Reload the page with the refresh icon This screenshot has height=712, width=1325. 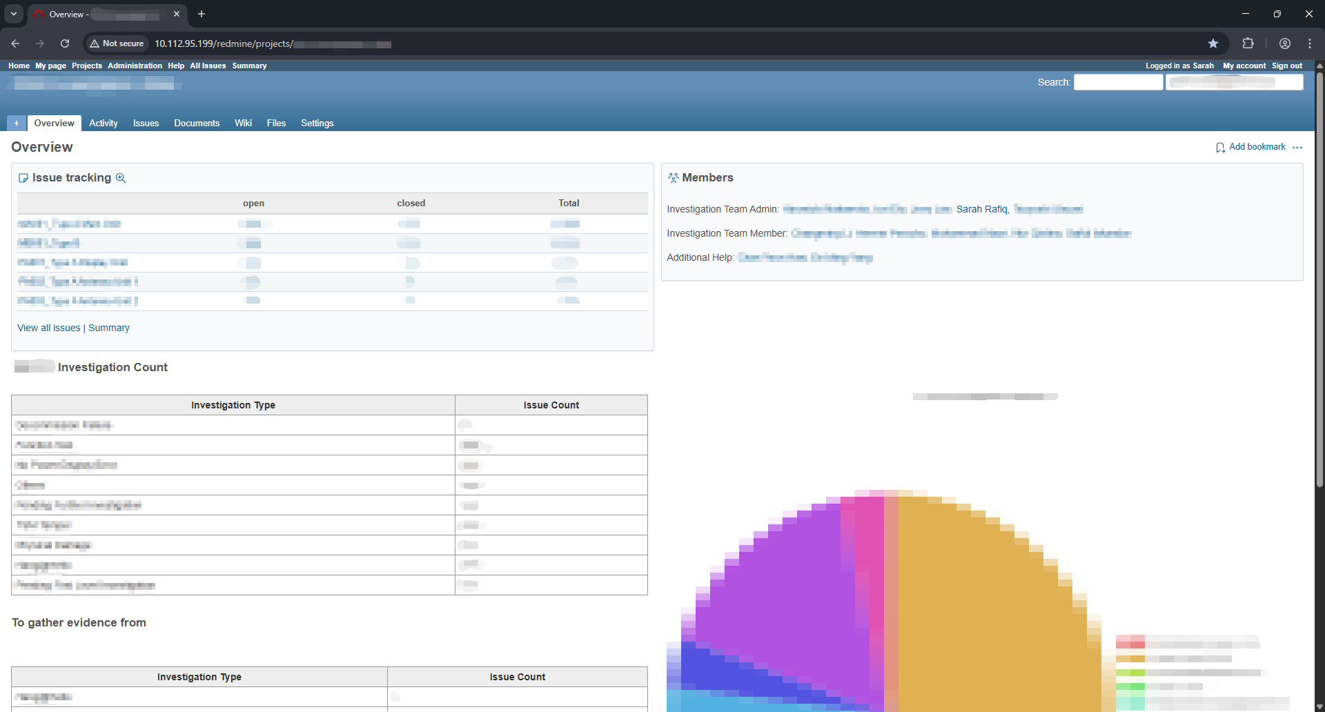(64, 43)
